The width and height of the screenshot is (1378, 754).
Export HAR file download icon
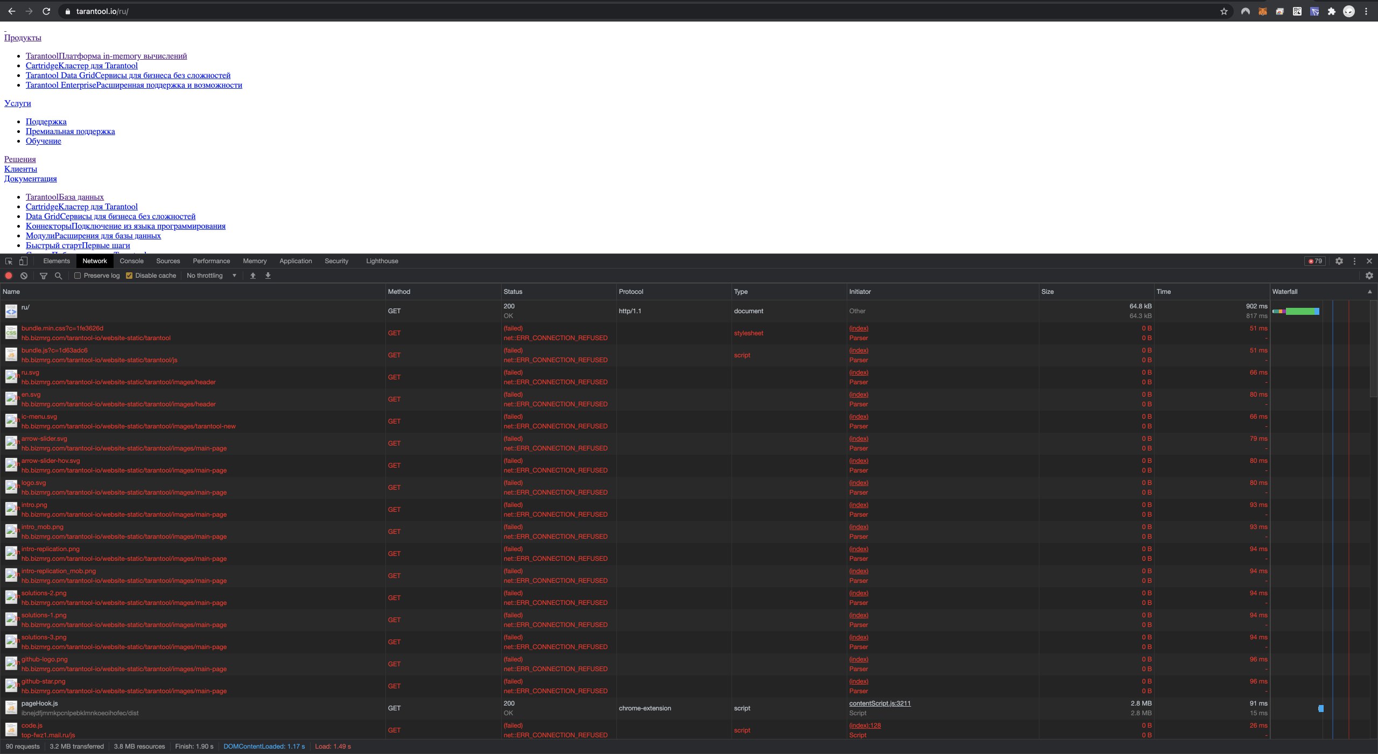[268, 276]
